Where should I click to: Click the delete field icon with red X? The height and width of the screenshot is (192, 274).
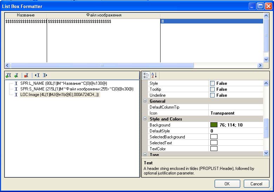[26, 75]
